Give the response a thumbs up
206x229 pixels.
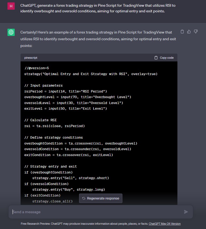click(x=189, y=32)
